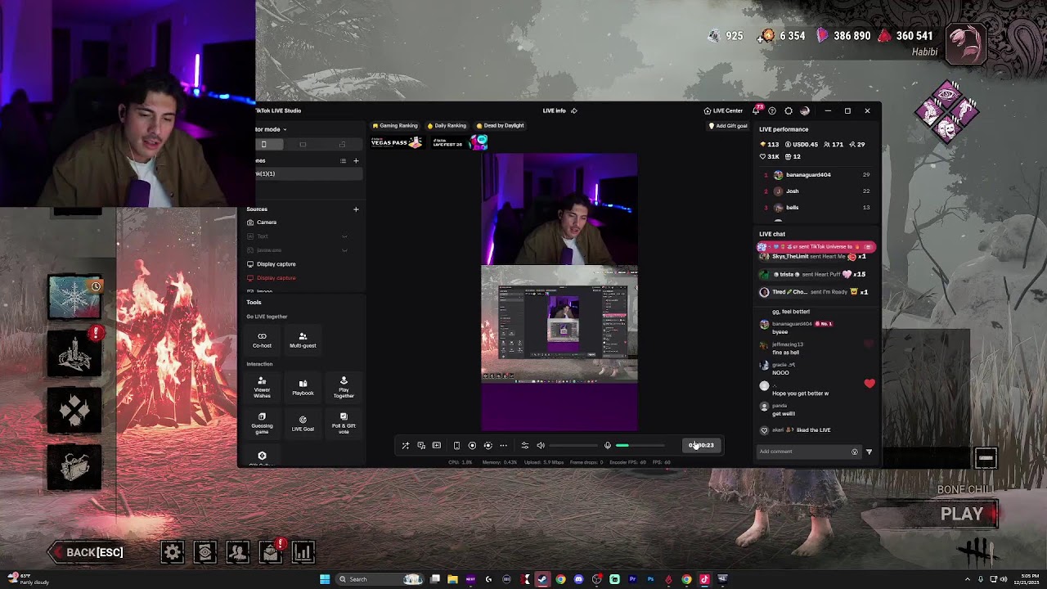Open the Gaming Ranking tab
The height and width of the screenshot is (589, 1047).
395,126
